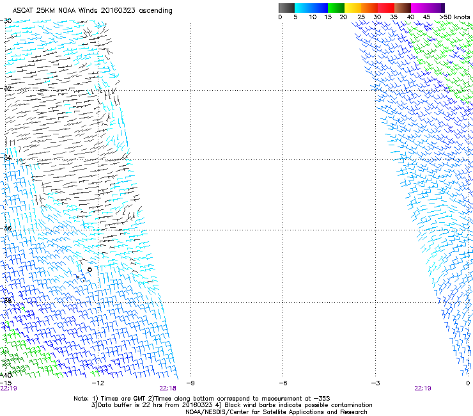Click the -32 latitude axis label

6,88
